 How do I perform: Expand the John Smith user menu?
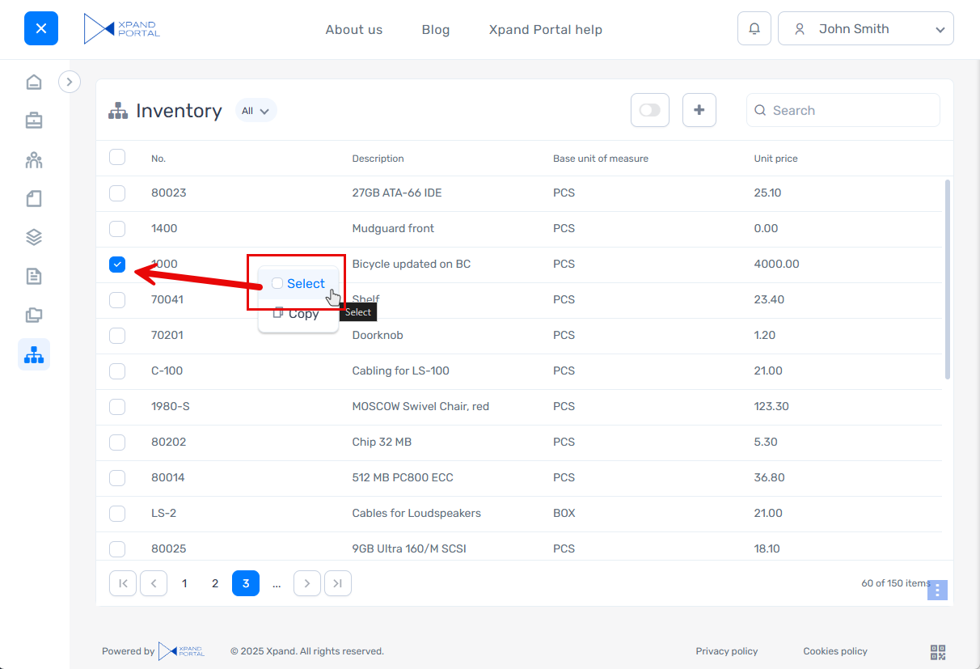(865, 29)
